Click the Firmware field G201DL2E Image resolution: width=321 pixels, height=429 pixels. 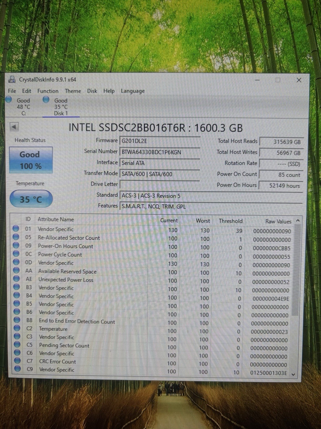coord(160,141)
